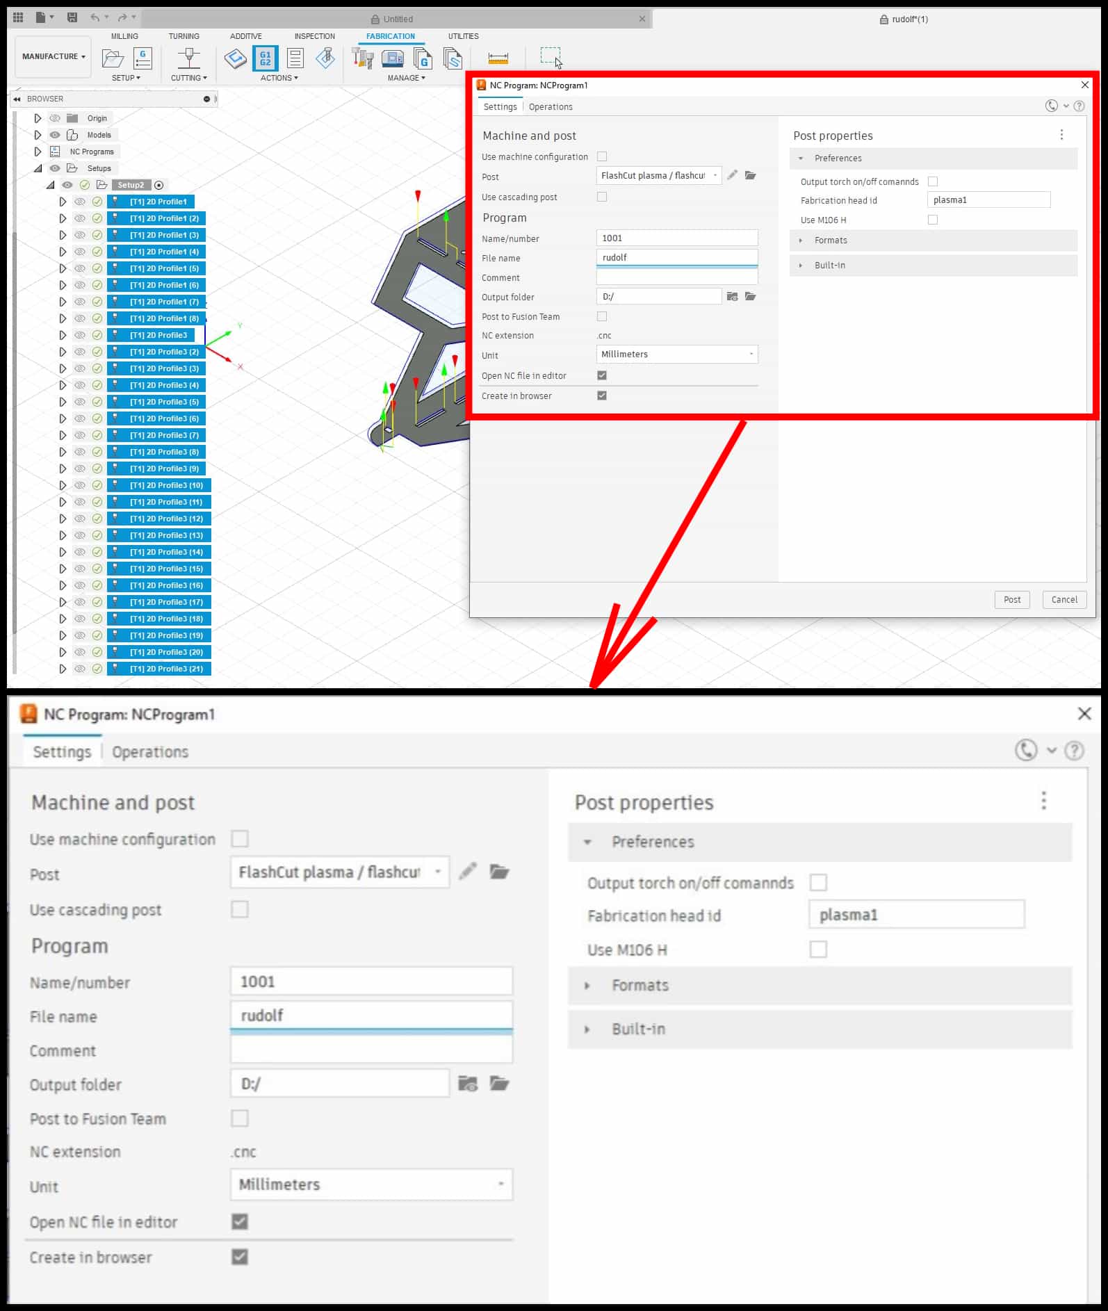This screenshot has width=1108, height=1311.
Task: Open the Machine Library icon
Action: (393, 58)
